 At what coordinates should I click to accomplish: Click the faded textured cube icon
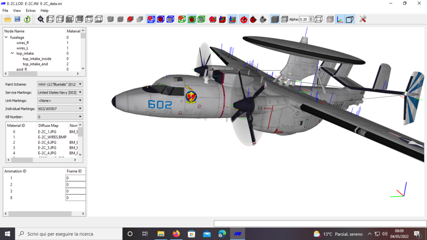pos(330,19)
